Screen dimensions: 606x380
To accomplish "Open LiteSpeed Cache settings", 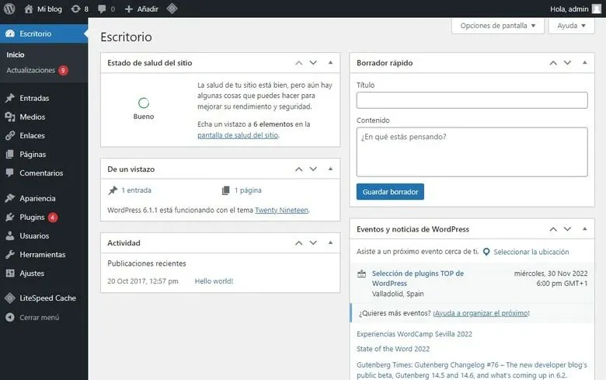I will point(47,298).
